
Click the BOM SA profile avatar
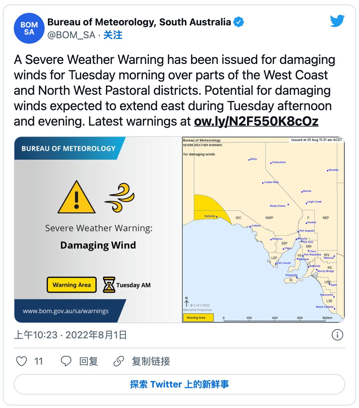[x=29, y=28]
